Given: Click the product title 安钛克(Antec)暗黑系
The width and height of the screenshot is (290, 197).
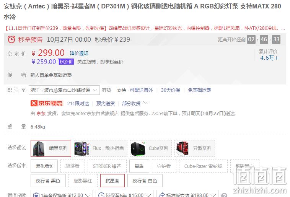Looking at the screenshot, I should [x=142, y=11].
